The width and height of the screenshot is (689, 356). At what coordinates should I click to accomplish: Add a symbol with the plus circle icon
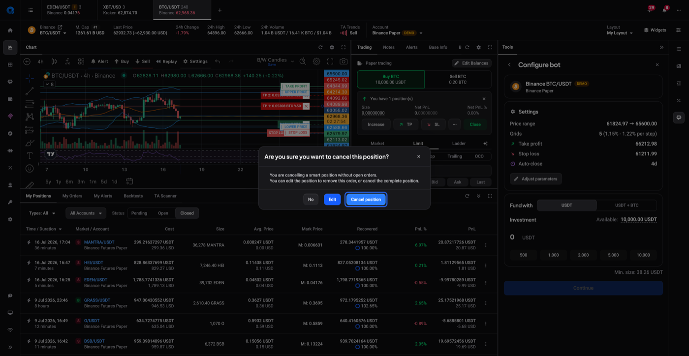click(27, 61)
